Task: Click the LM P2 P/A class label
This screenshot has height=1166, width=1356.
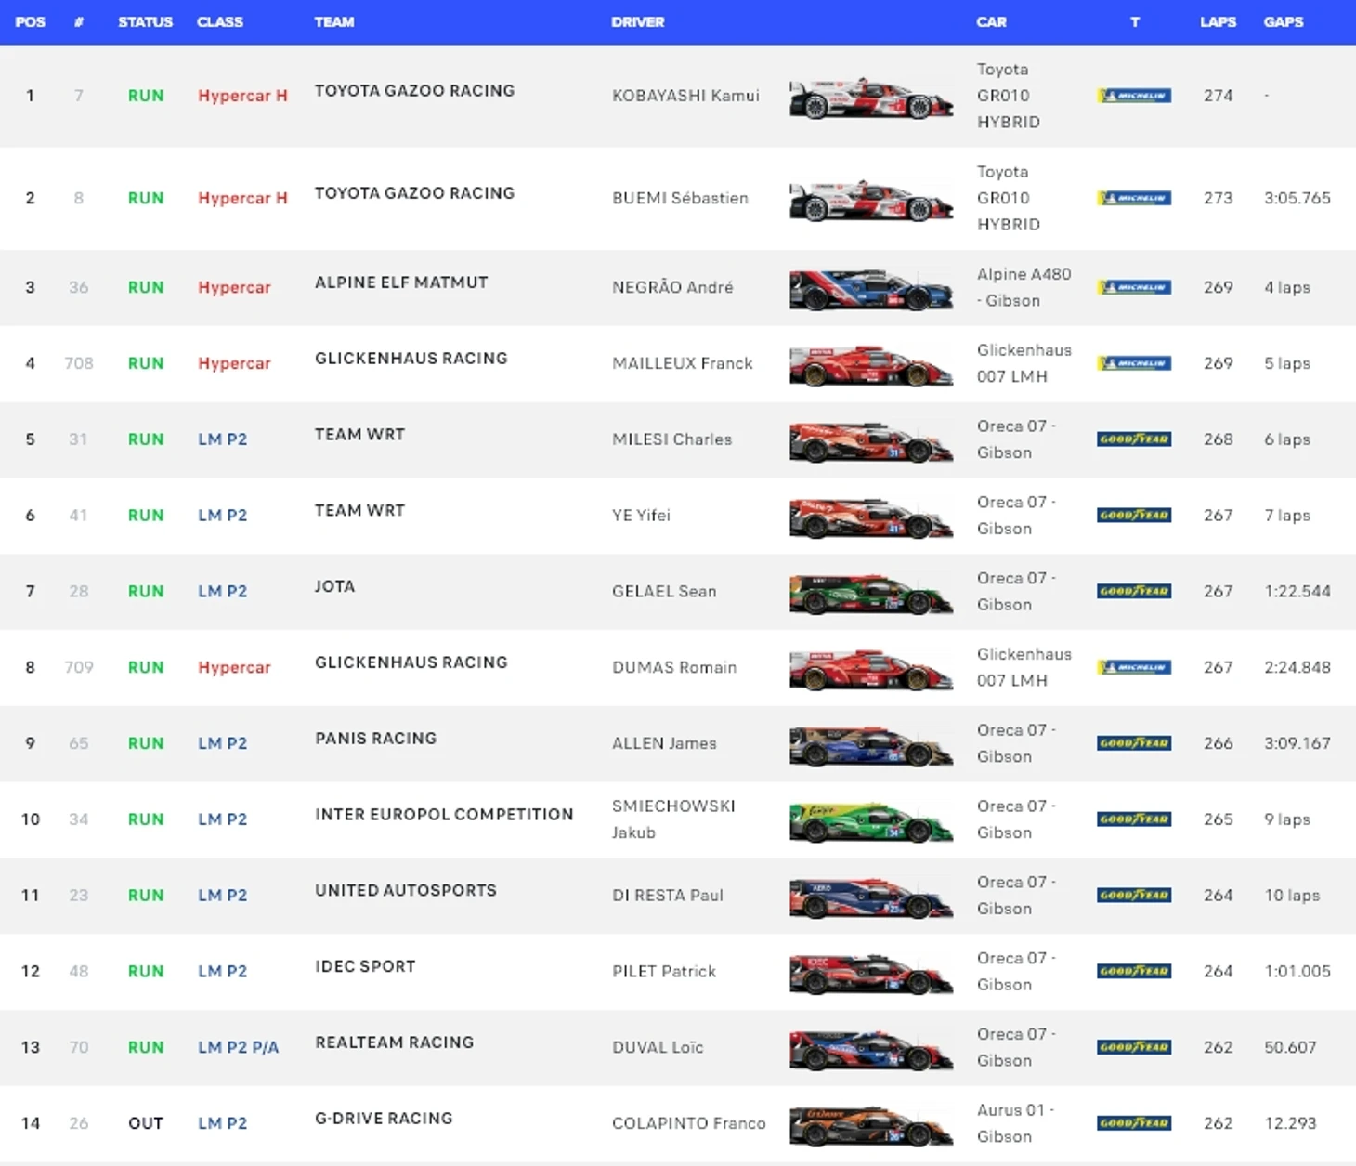Action: [238, 1047]
